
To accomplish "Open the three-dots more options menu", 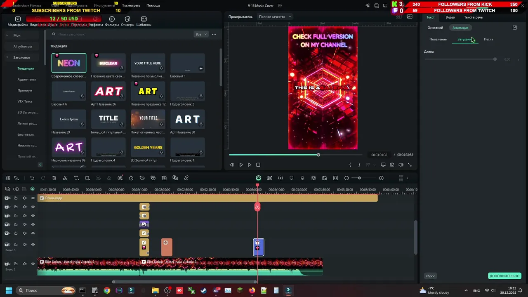I will [214, 34].
